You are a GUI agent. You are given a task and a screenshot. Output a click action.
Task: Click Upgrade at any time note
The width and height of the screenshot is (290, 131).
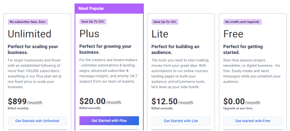coord(238,108)
